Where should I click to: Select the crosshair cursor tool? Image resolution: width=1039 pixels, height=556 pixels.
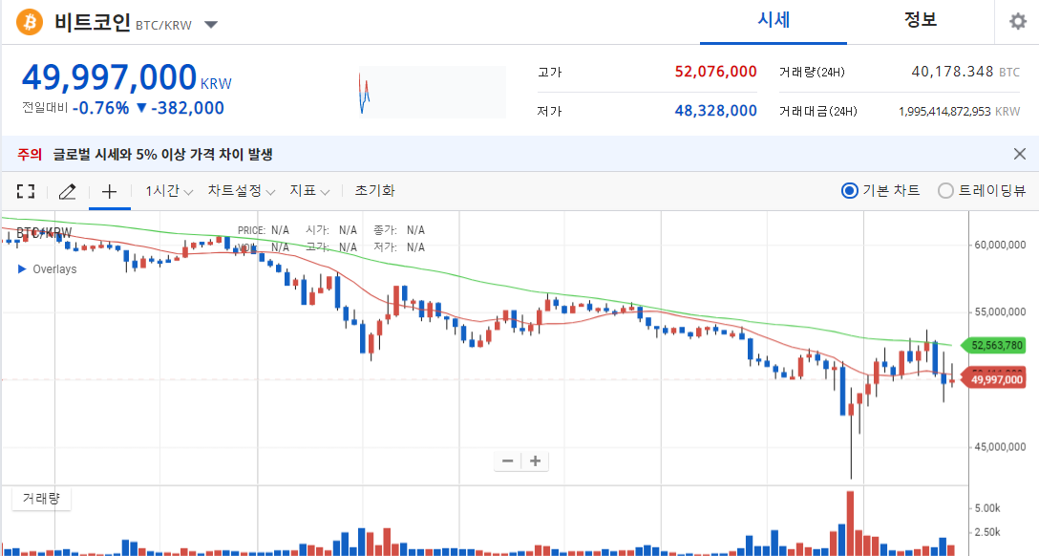109,191
